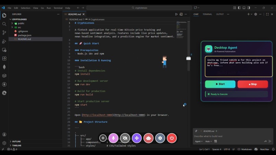
Task: Switch to the OUTPUT panel tab
Action: pyautogui.click(x=220, y=14)
